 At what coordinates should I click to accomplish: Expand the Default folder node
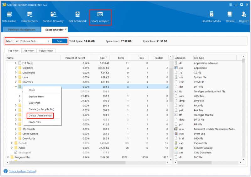point(12,143)
